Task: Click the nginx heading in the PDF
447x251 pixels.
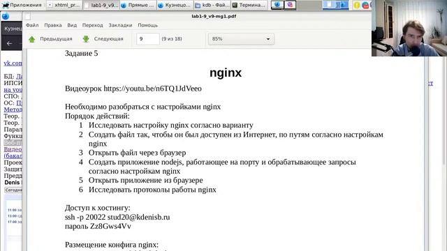Action: pos(226,73)
